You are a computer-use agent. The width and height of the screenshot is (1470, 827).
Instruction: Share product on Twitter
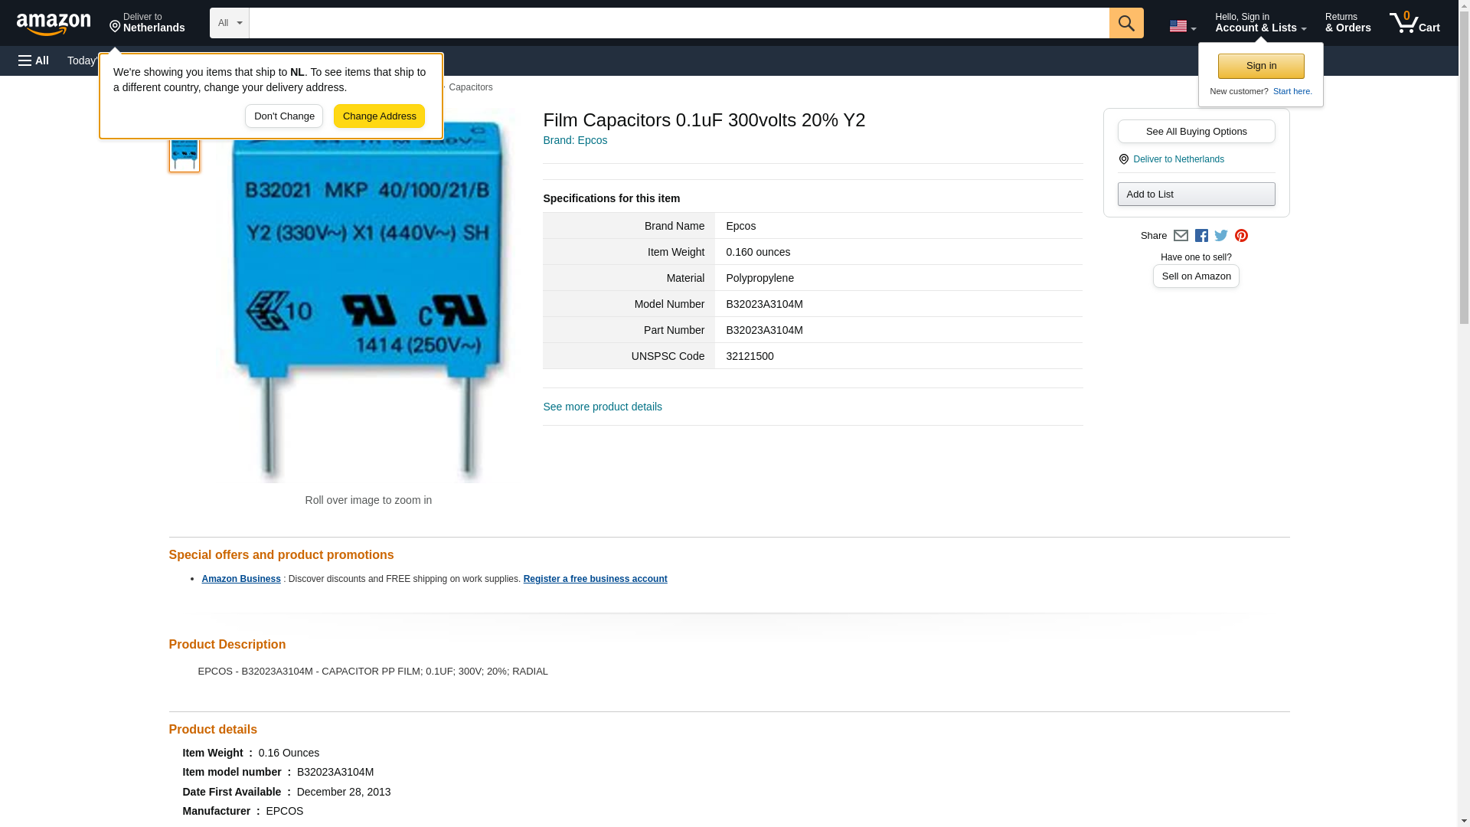(x=1221, y=236)
